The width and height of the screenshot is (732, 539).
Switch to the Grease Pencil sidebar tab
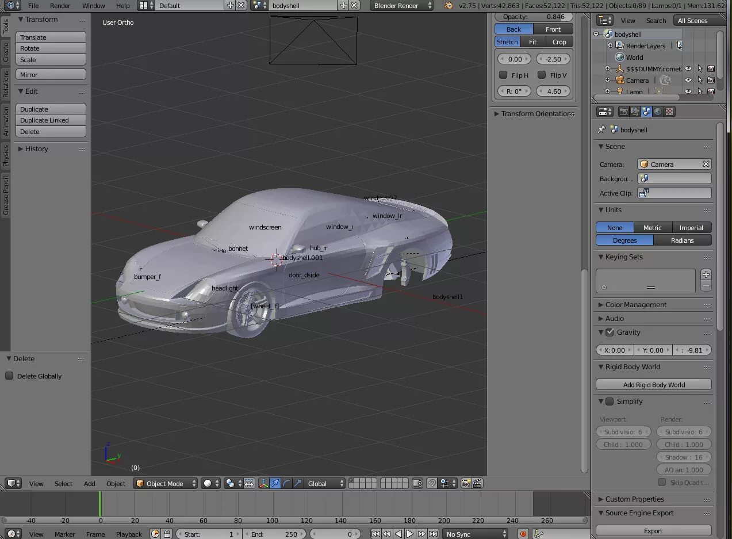[x=6, y=196]
